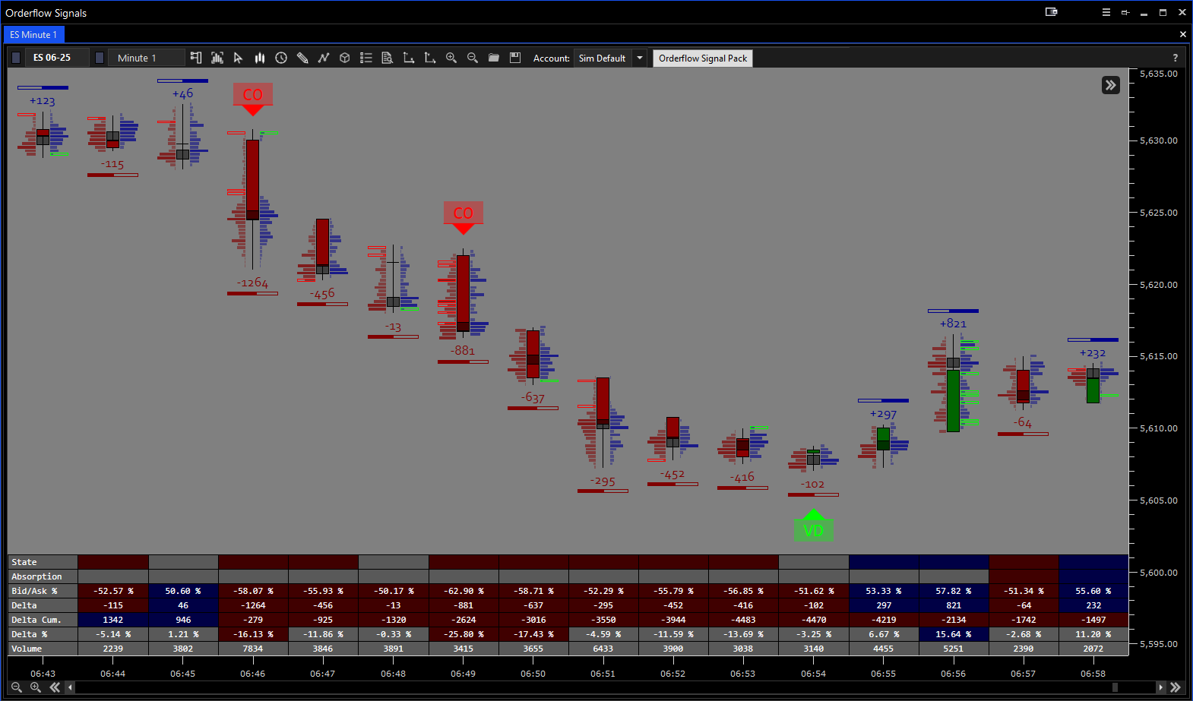Image resolution: width=1193 pixels, height=701 pixels.
Task: Click the Absorption row label
Action: (43, 576)
